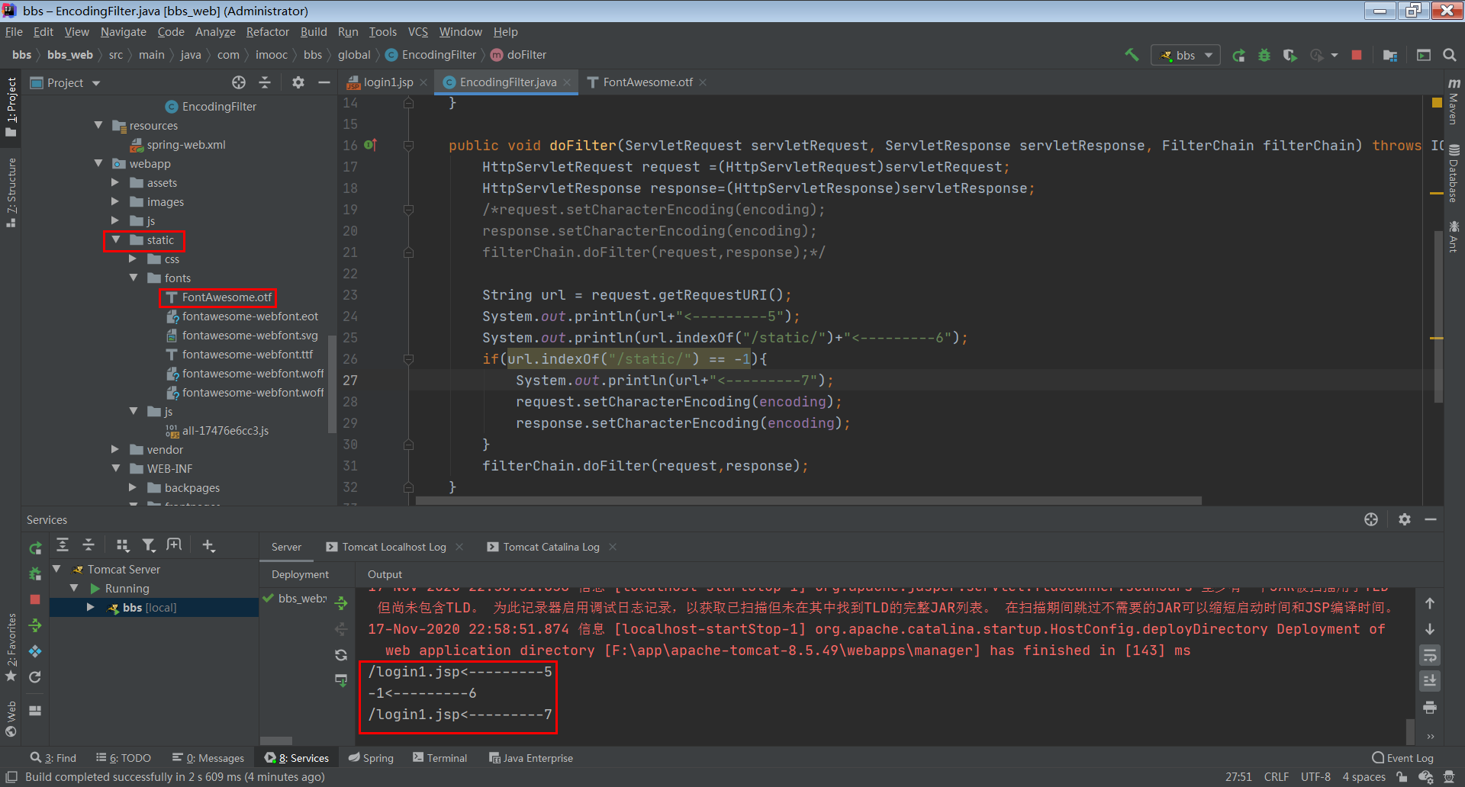Image resolution: width=1465 pixels, height=787 pixels.
Task: Rerun in Debug mode in Services sidebar
Action: [35, 573]
